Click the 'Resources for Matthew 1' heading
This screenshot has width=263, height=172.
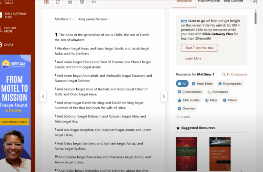tap(195, 74)
